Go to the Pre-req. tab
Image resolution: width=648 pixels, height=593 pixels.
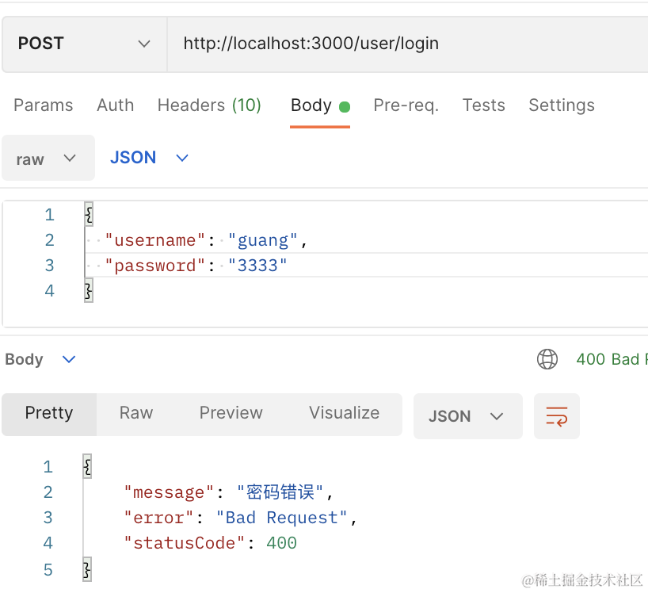tap(406, 105)
